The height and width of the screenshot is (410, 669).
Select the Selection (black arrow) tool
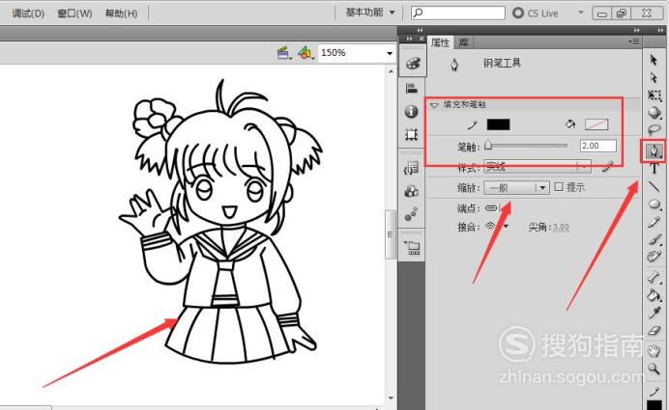click(654, 60)
